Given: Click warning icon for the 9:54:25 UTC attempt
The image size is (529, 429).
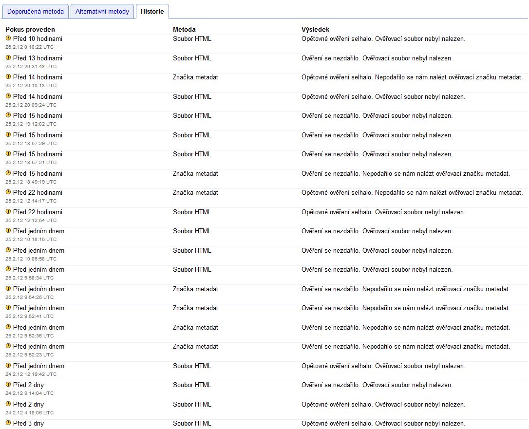Looking at the screenshot, I should (8, 288).
